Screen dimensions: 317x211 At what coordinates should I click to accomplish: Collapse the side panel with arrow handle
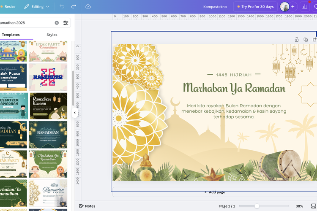[75, 113]
